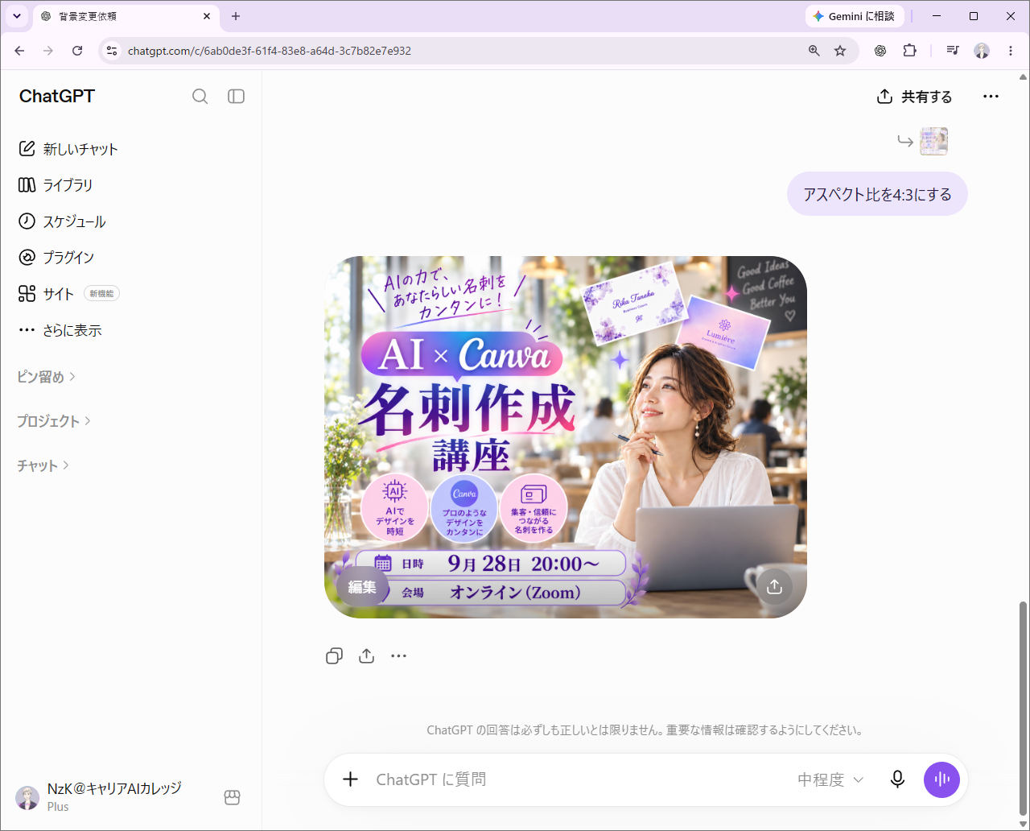This screenshot has width=1030, height=831.
Task: Open the extensions puzzle icon
Action: click(x=909, y=51)
